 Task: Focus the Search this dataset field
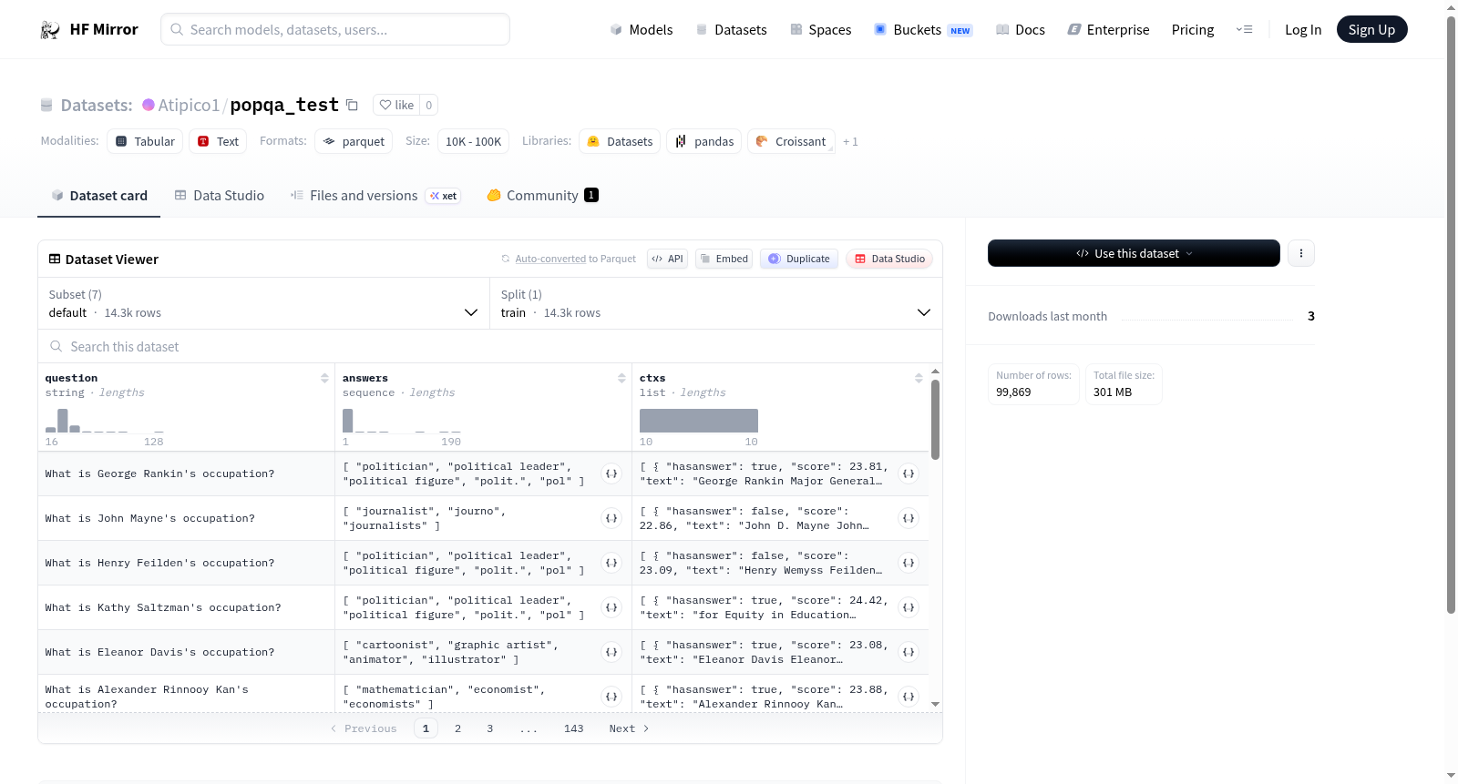pos(490,346)
